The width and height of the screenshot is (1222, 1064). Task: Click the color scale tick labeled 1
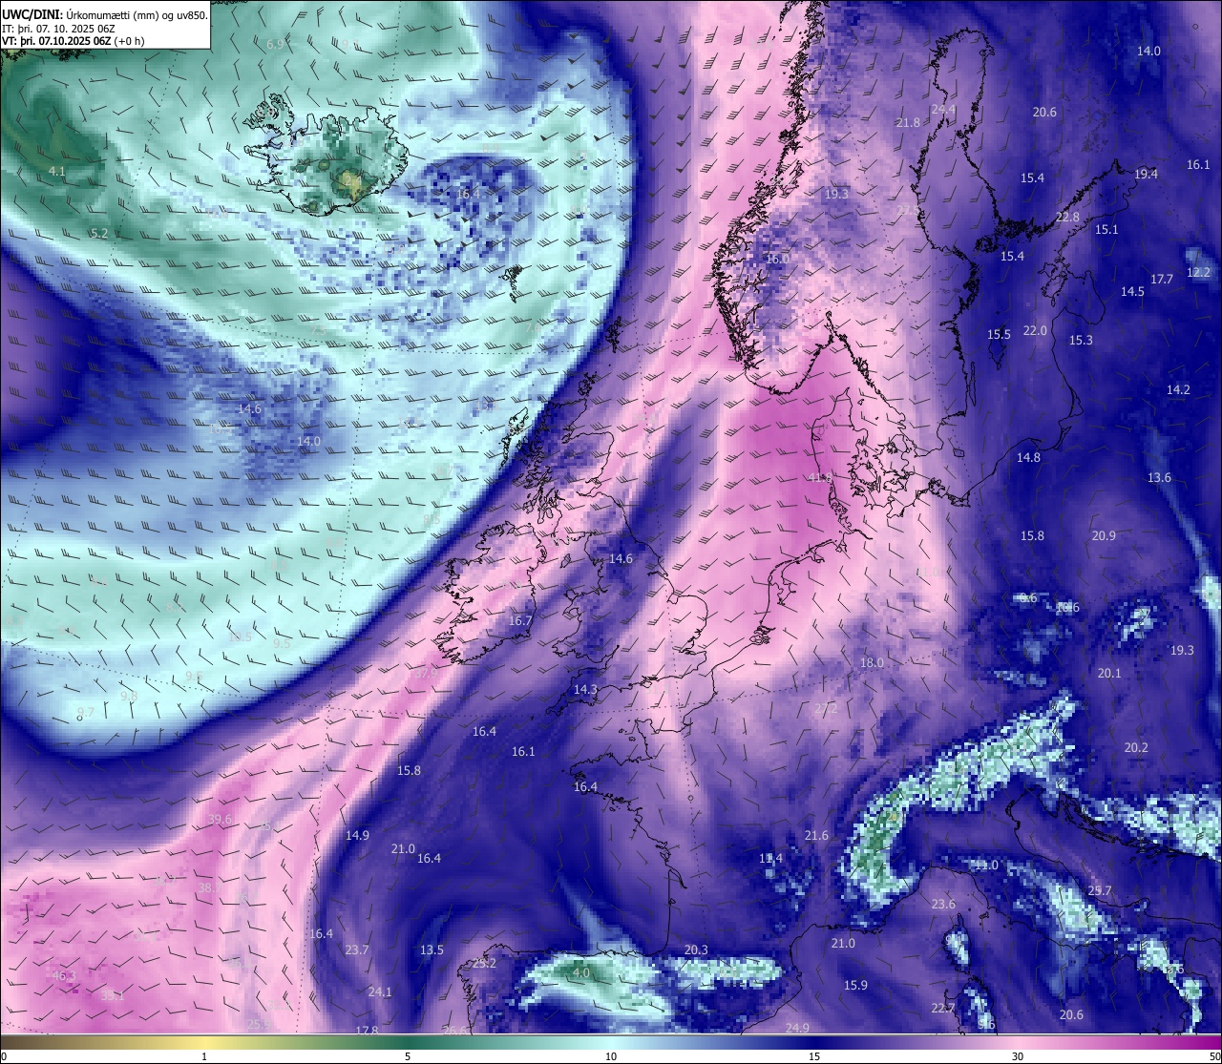(x=204, y=1056)
